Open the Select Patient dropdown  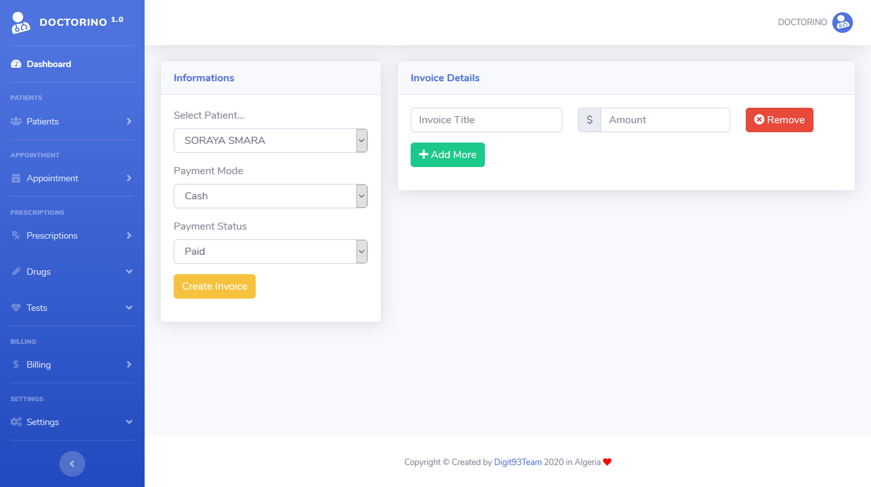(271, 141)
